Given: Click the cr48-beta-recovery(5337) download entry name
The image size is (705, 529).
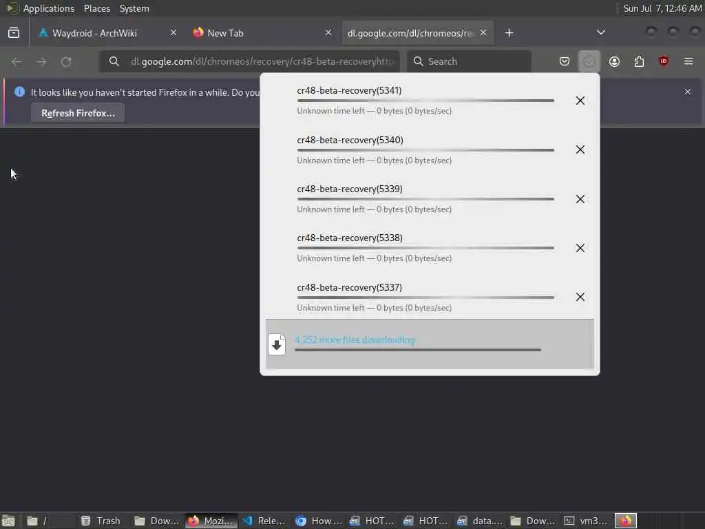Looking at the screenshot, I should 349,287.
